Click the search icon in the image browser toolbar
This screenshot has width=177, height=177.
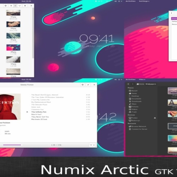point(6,6)
